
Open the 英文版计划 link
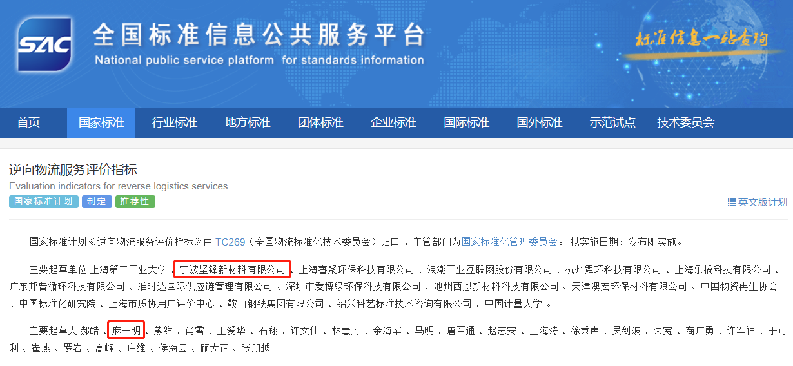tap(762, 202)
